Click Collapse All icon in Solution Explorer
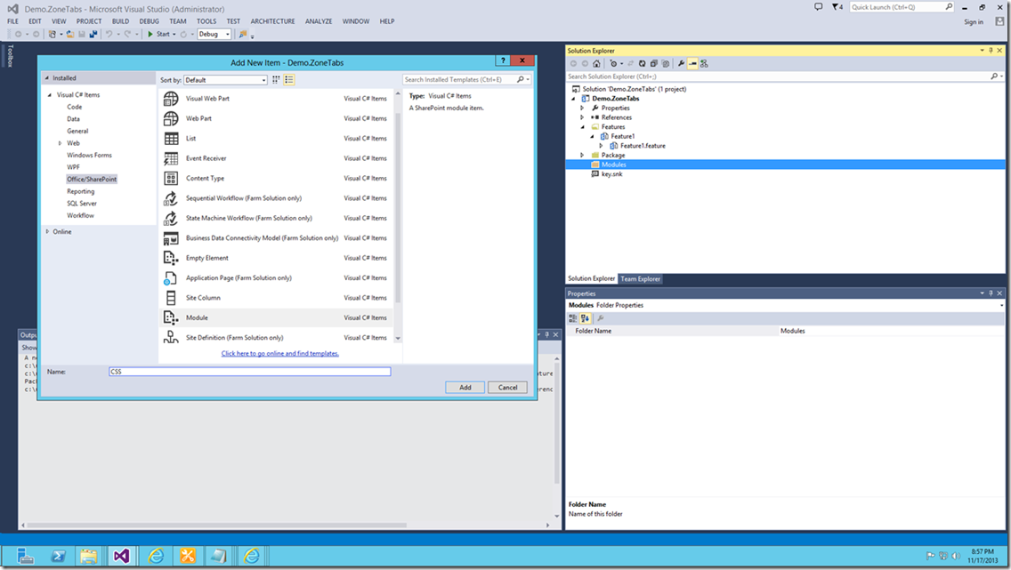The width and height of the screenshot is (1011, 570). click(x=654, y=64)
